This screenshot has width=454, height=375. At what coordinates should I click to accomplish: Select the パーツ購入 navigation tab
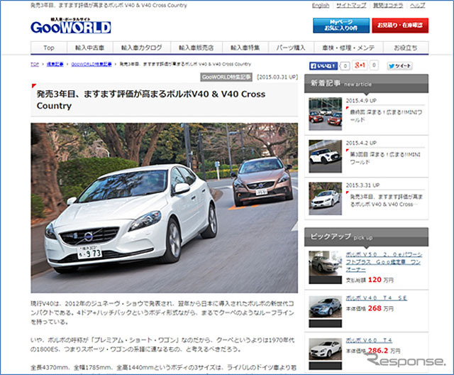tap(291, 48)
